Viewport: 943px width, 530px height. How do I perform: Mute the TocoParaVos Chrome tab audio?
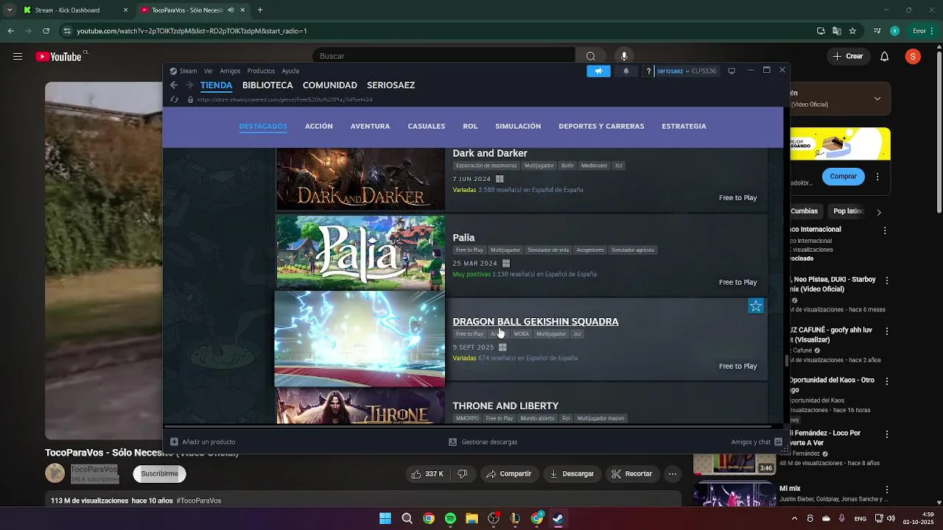point(231,10)
